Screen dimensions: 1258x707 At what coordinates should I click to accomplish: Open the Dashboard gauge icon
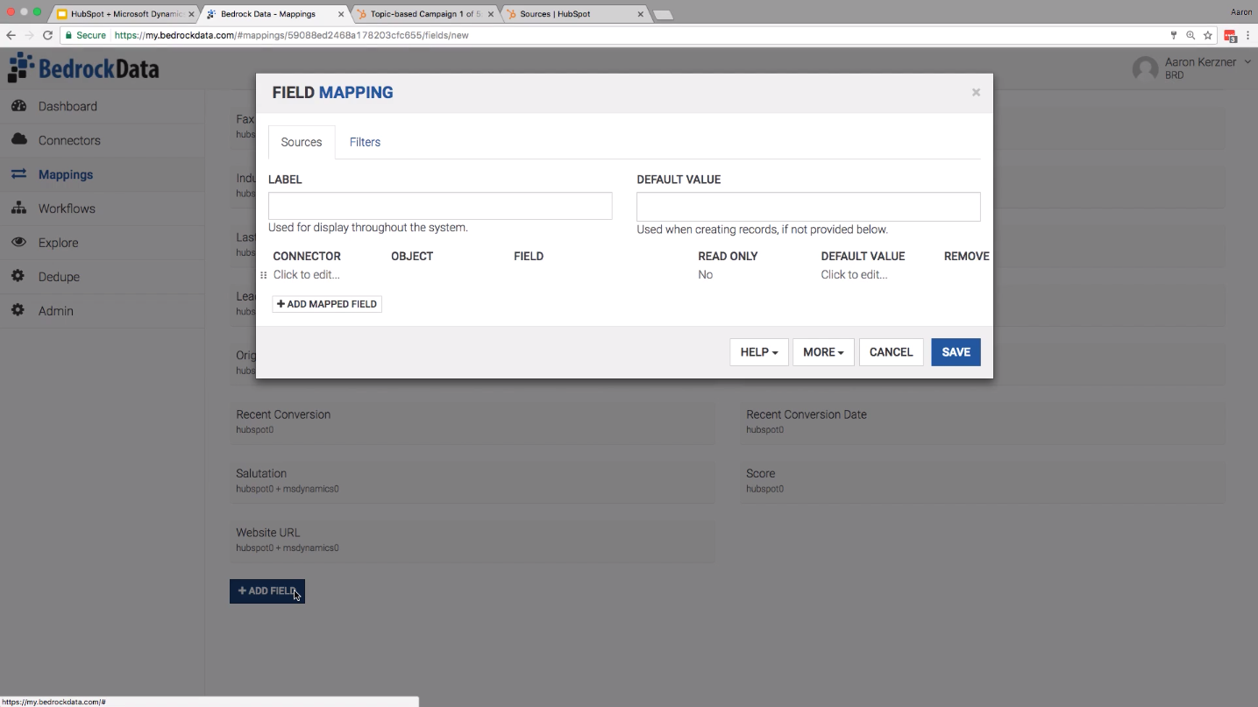(18, 106)
